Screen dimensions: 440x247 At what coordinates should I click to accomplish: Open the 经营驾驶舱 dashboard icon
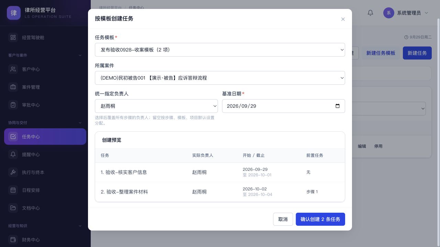[x=13, y=37]
